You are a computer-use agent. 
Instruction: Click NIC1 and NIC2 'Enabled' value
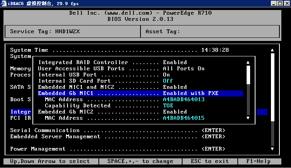[175, 87]
